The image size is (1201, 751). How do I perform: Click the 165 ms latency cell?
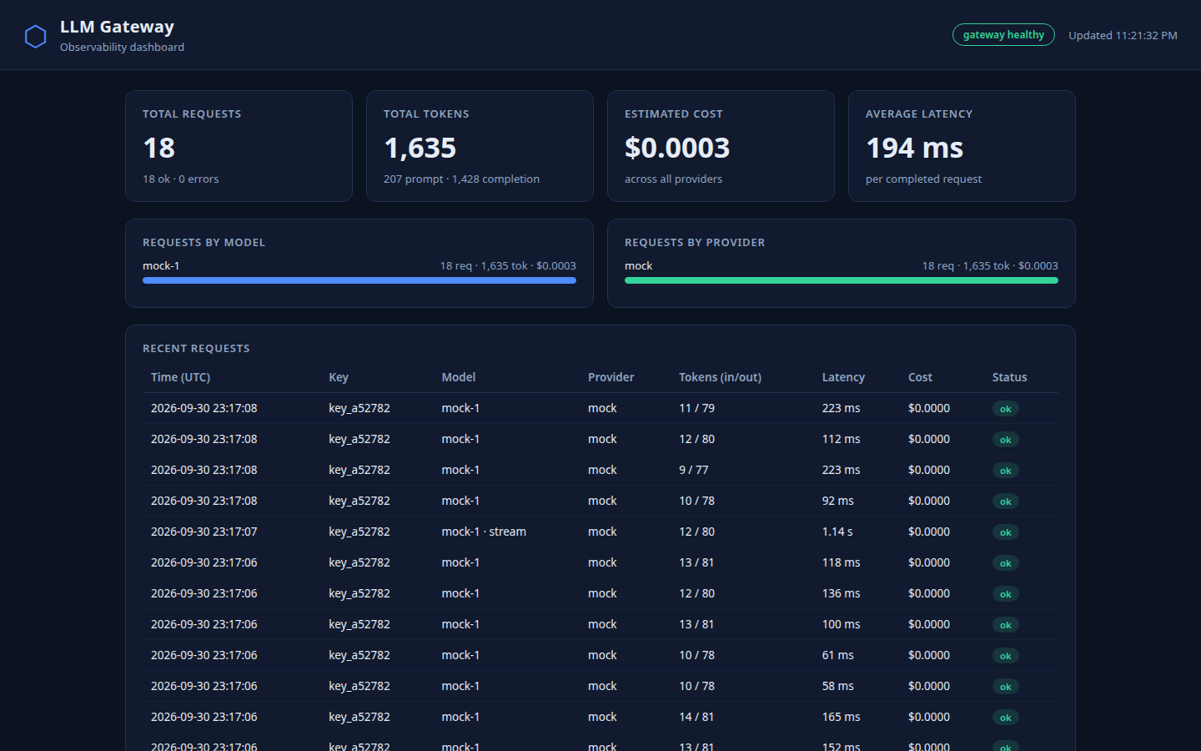coord(841,717)
